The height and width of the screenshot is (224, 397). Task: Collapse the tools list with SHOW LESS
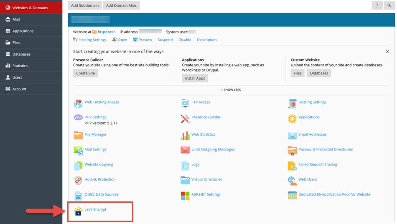pyautogui.click(x=230, y=90)
